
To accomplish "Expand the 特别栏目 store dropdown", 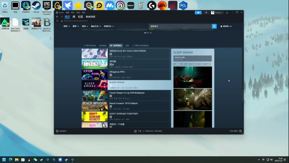I will point(109,26).
